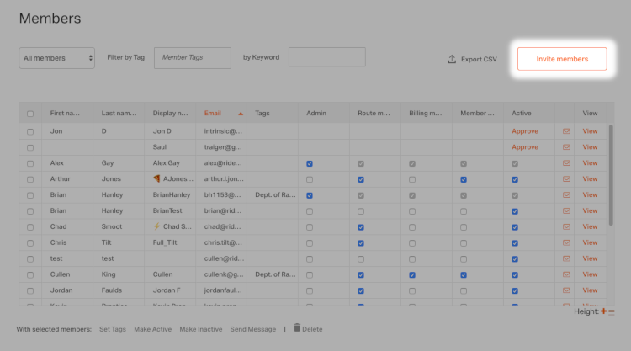
Task: Click the envelope icon for Jordan Faulds
Action: [x=566, y=290]
